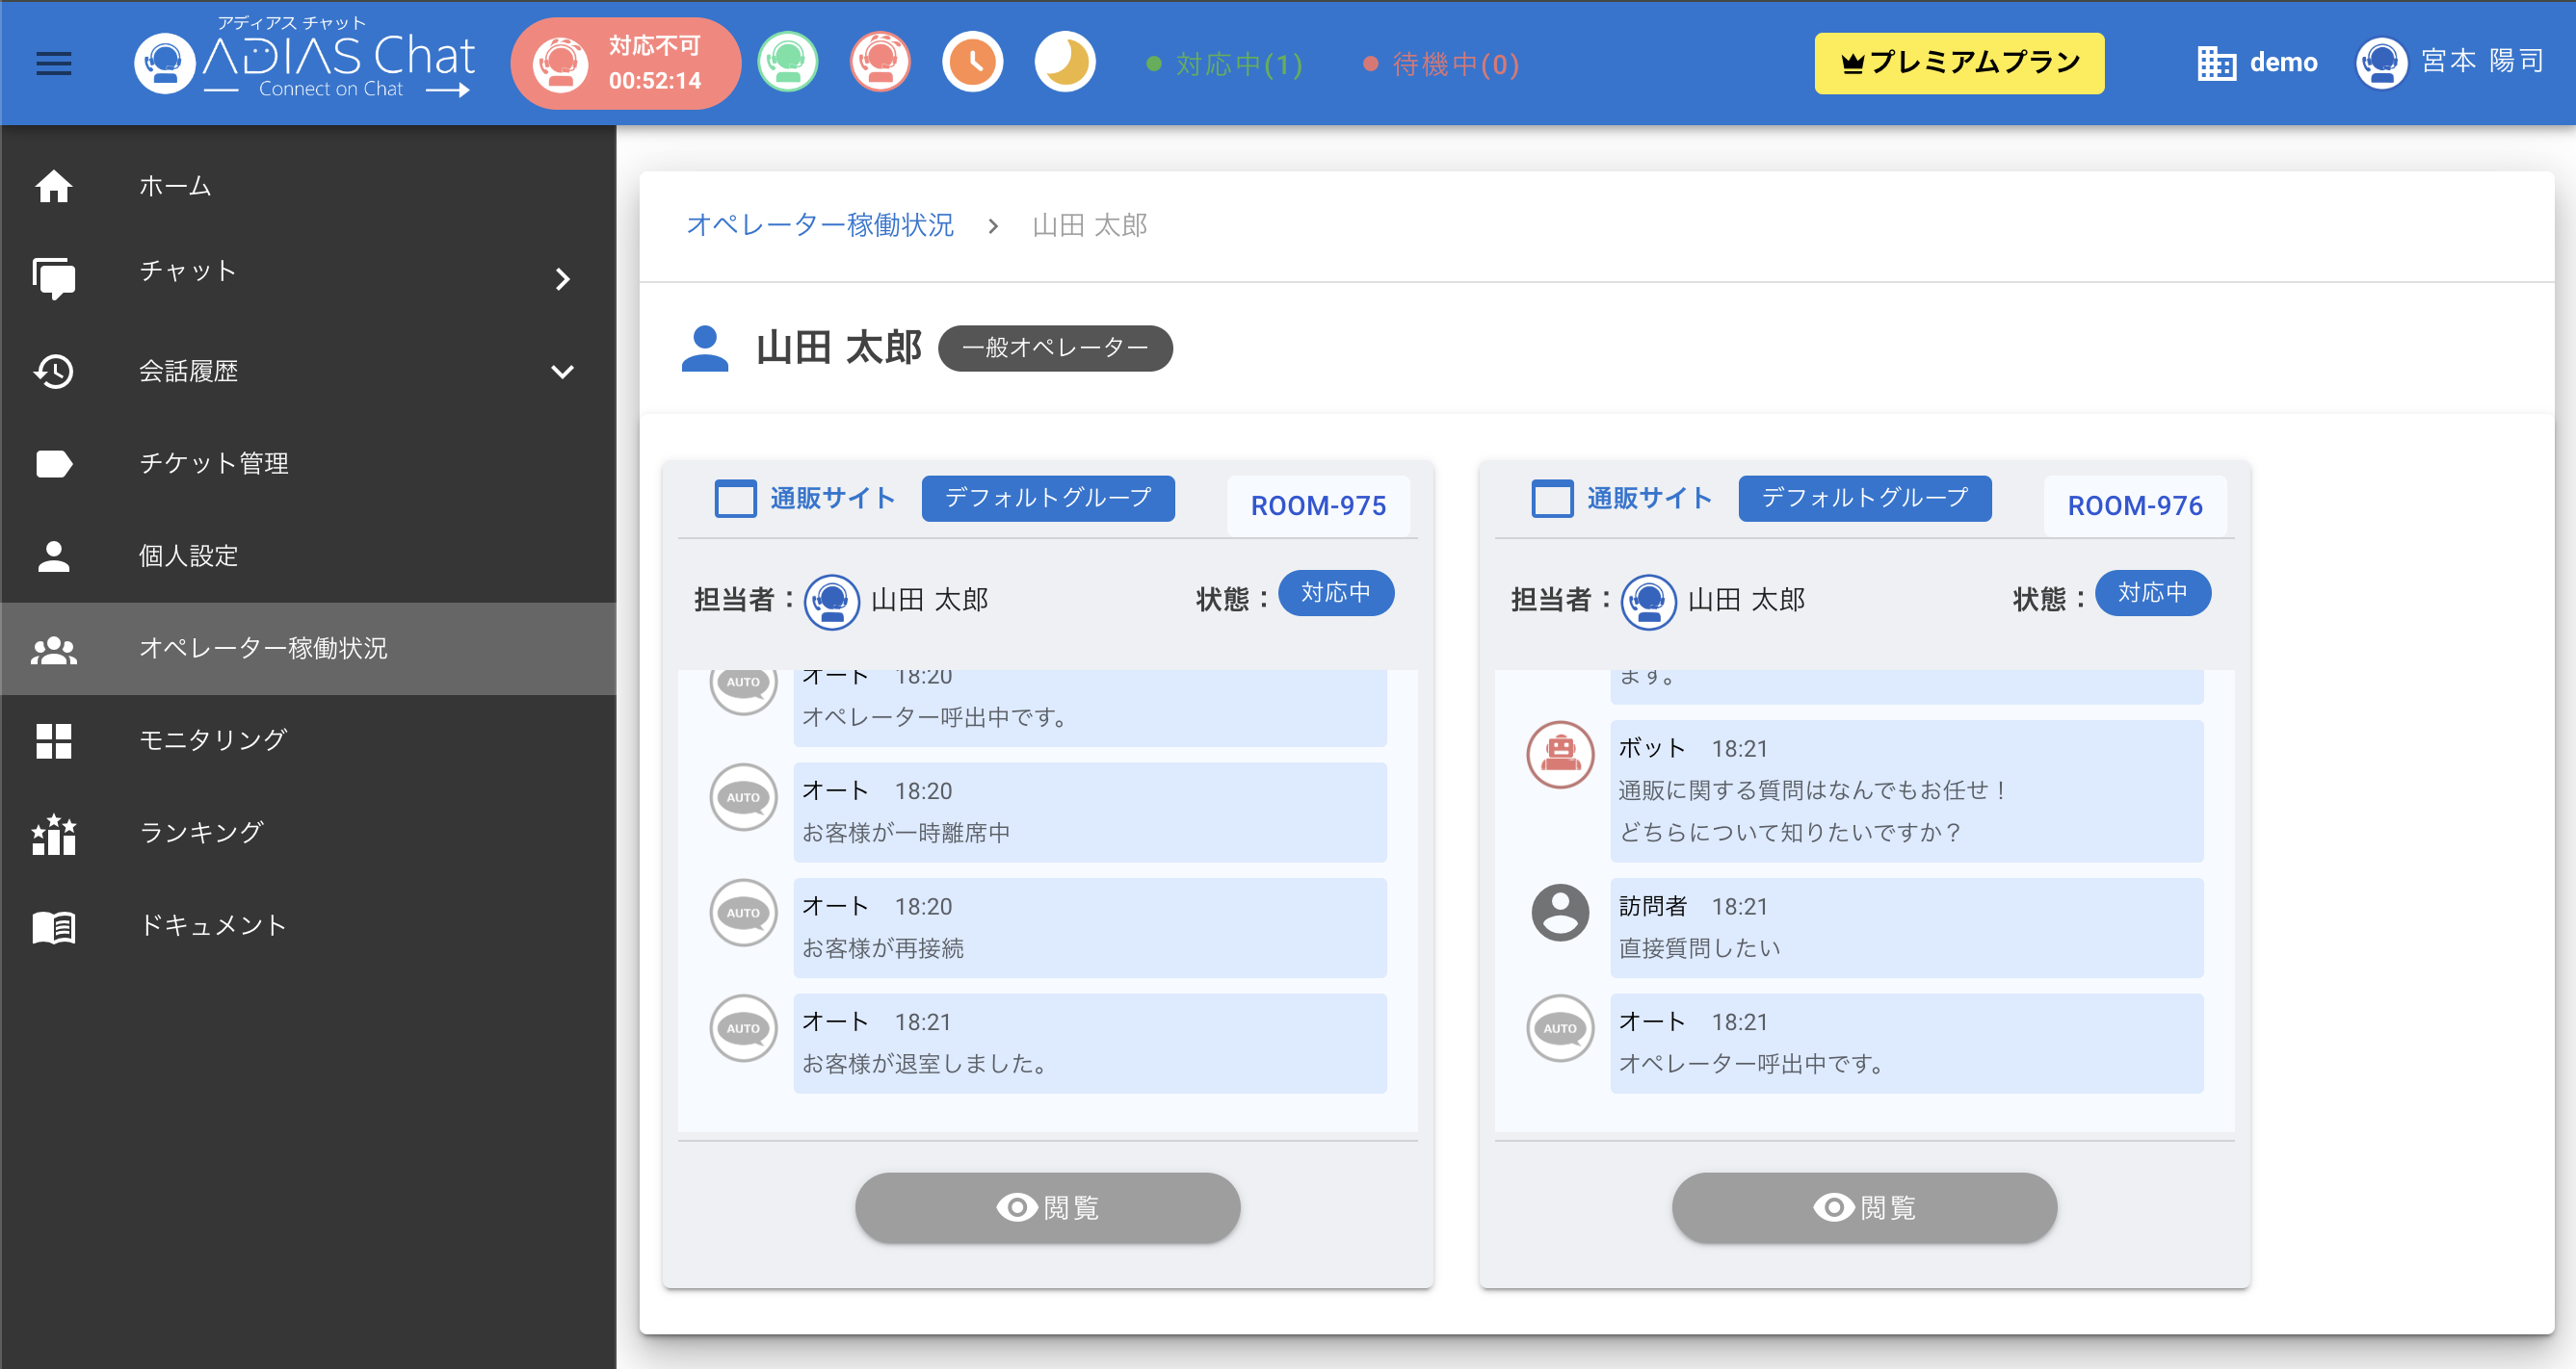Click the 閲覧 button under ROOM-975
2576x1369 pixels.
click(1047, 1207)
